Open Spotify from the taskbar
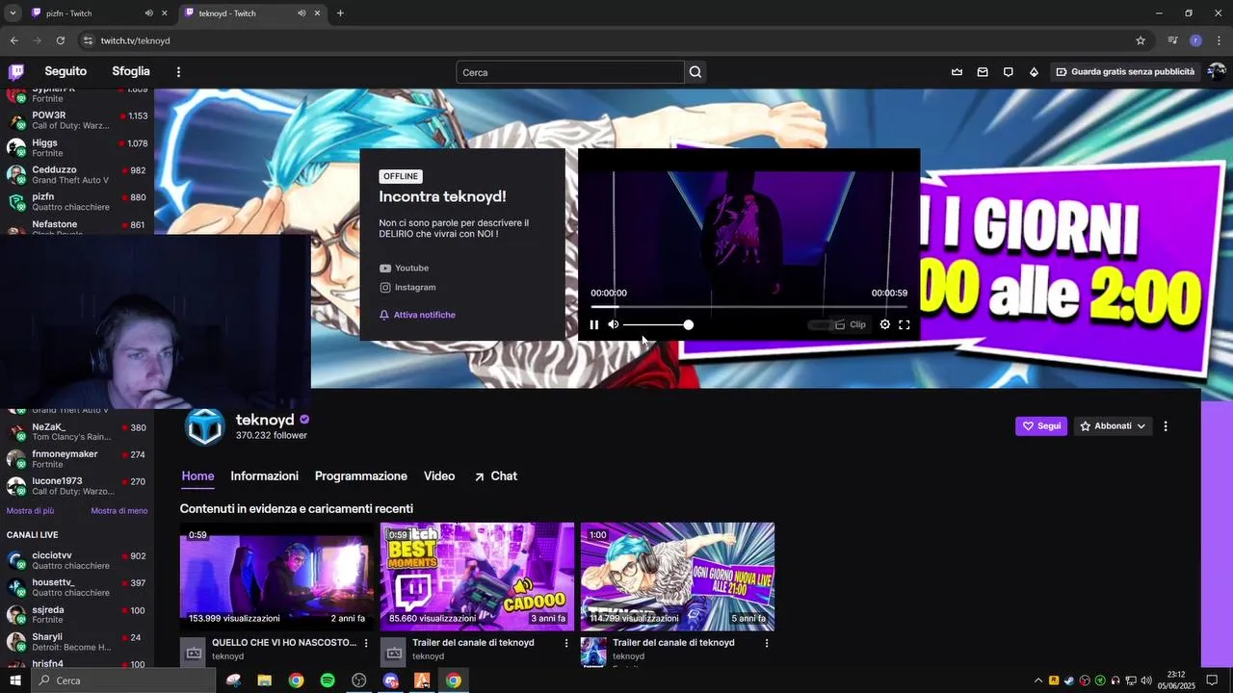Screen dimensions: 1233x693 tap(328, 680)
